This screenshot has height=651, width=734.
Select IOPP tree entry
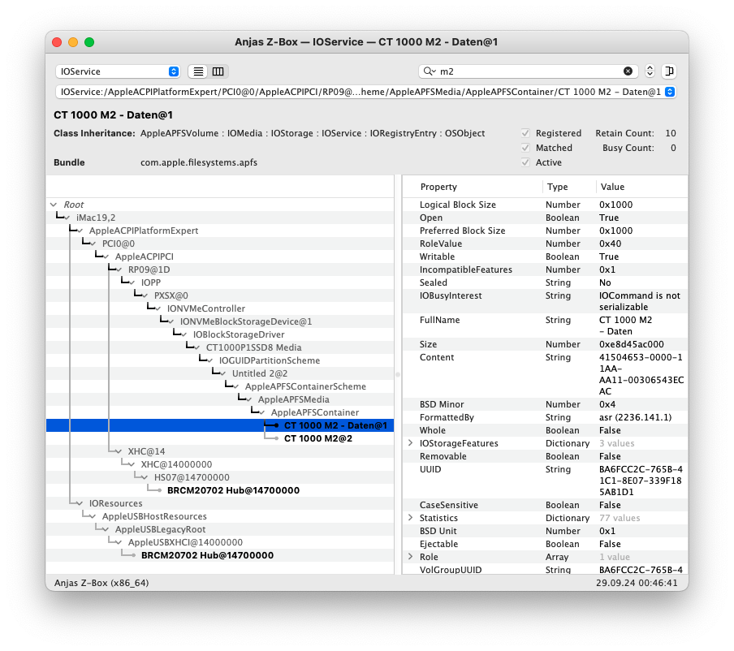[151, 282]
